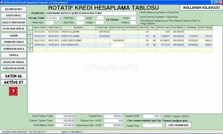This screenshot has width=223, height=134.
Task: Click the Dönem Faizi column header
Action: [163, 28]
